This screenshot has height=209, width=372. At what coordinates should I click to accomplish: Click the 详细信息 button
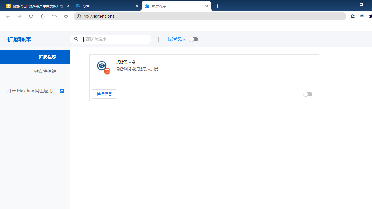(104, 94)
